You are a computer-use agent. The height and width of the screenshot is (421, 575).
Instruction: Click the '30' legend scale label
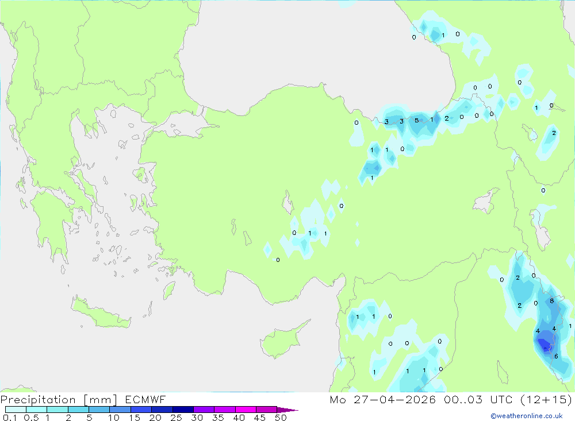pos(197,418)
